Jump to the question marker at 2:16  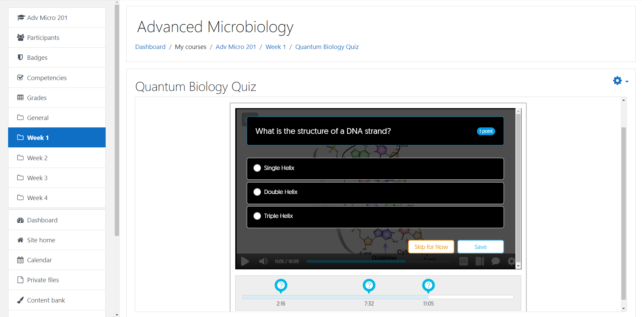pos(281,286)
